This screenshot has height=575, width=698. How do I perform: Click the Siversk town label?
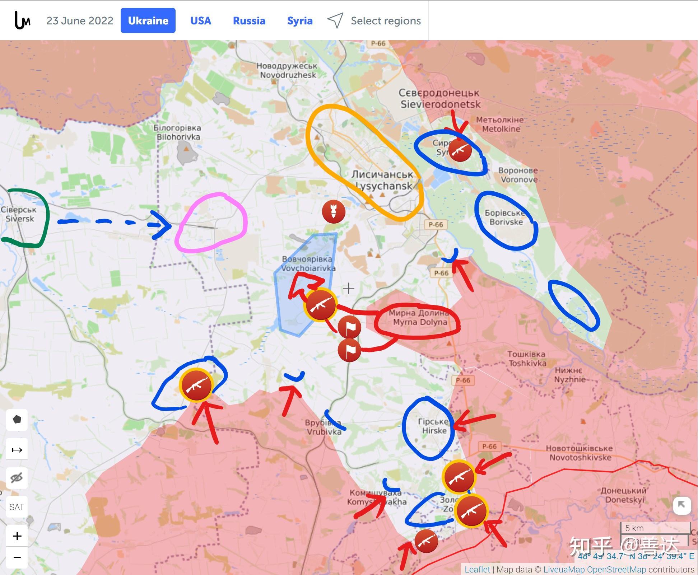19,214
